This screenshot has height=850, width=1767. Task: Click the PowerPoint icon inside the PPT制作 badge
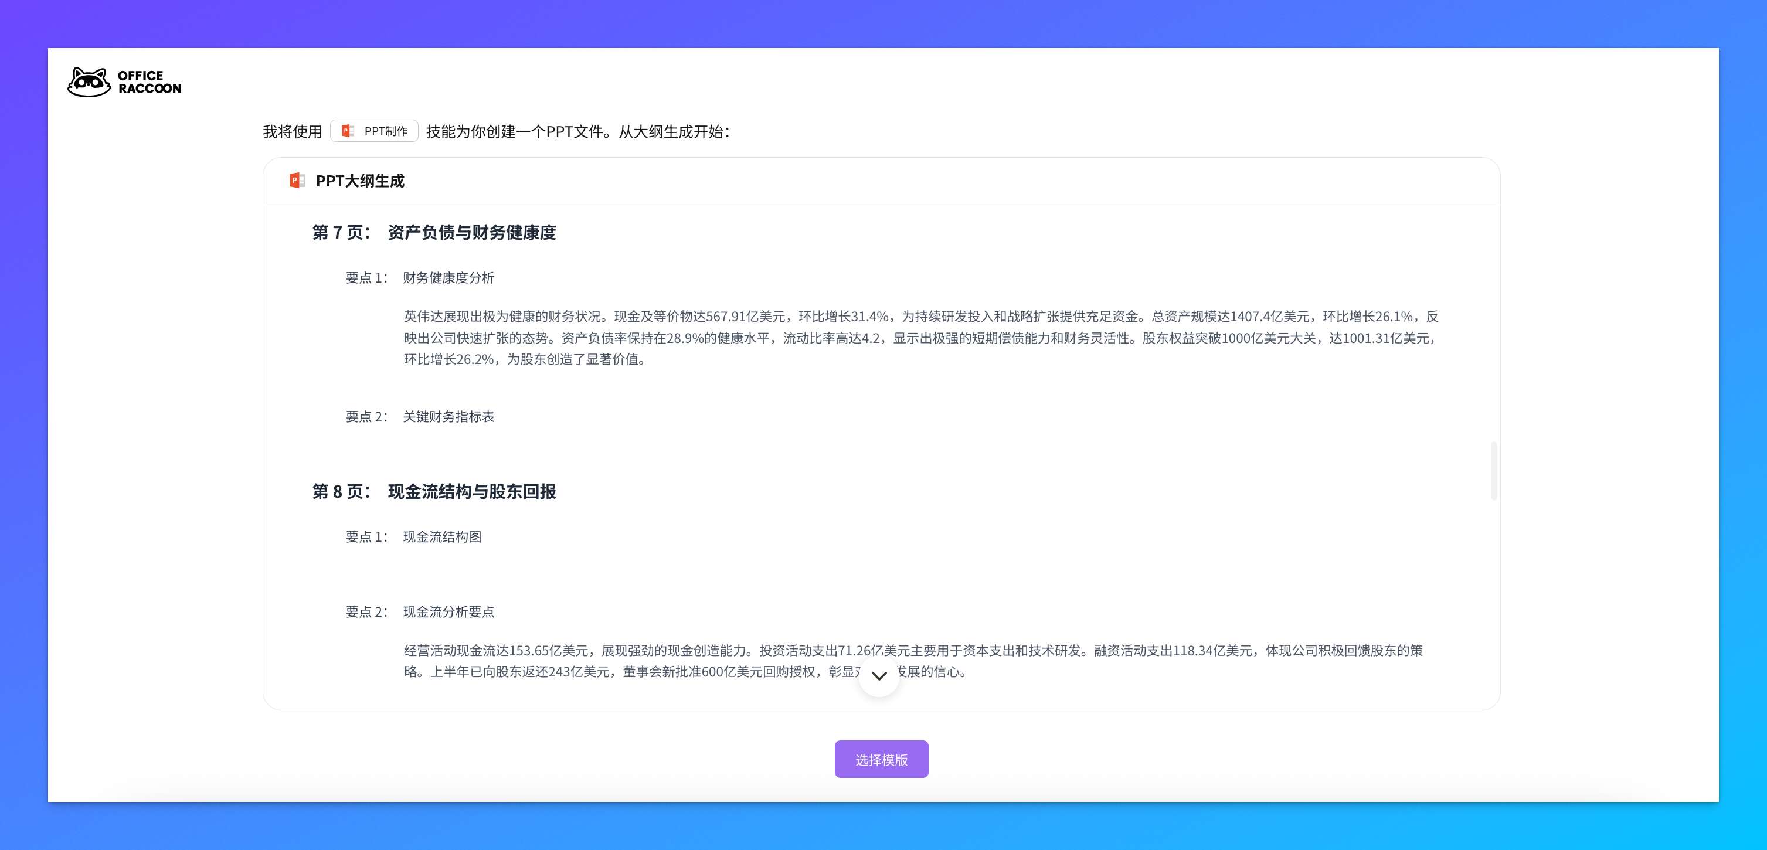(x=348, y=130)
